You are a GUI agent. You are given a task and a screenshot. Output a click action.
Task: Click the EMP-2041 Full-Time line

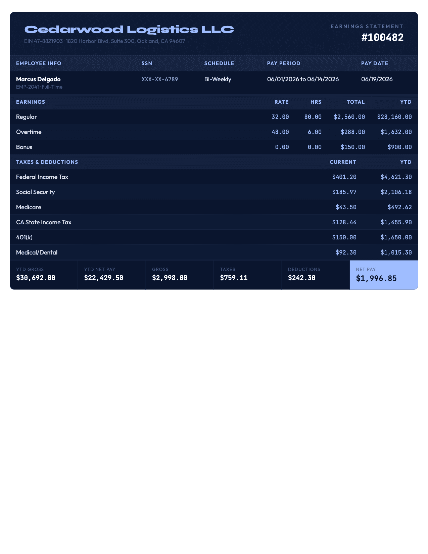[x=39, y=87]
